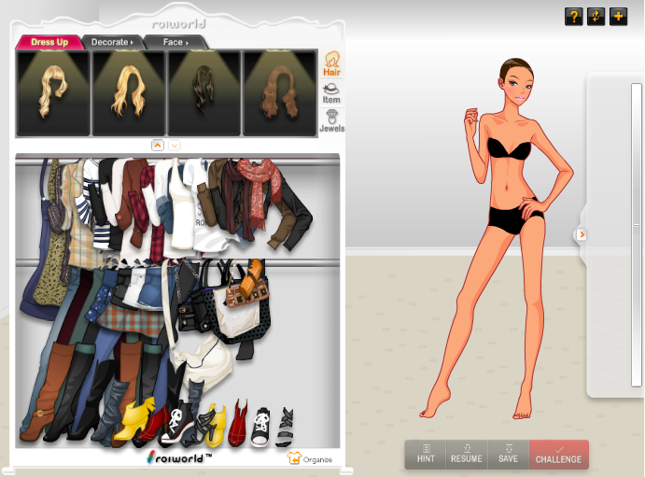This screenshot has height=477, width=645.
Task: Click the red CHALLENGE button
Action: pos(558,455)
